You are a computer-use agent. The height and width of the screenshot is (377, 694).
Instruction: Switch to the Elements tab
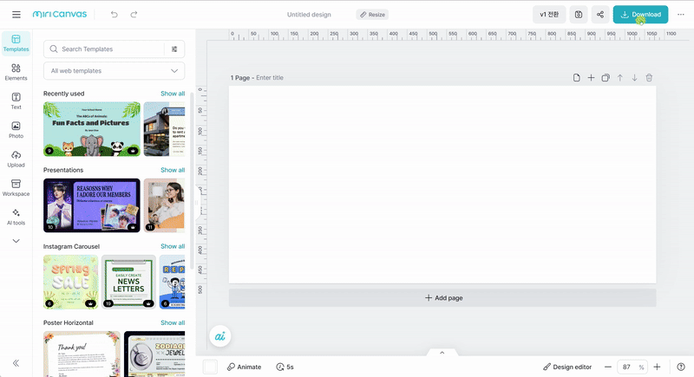click(16, 72)
